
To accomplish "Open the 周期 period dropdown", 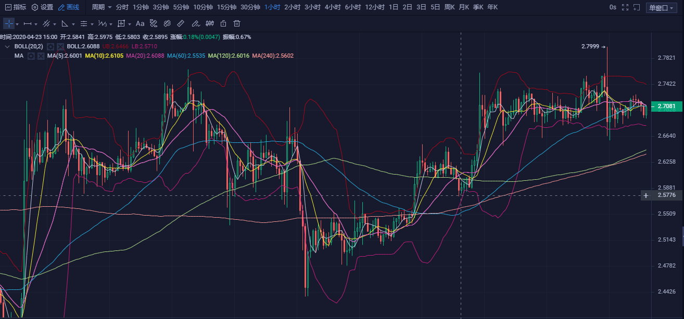I will (x=102, y=7).
